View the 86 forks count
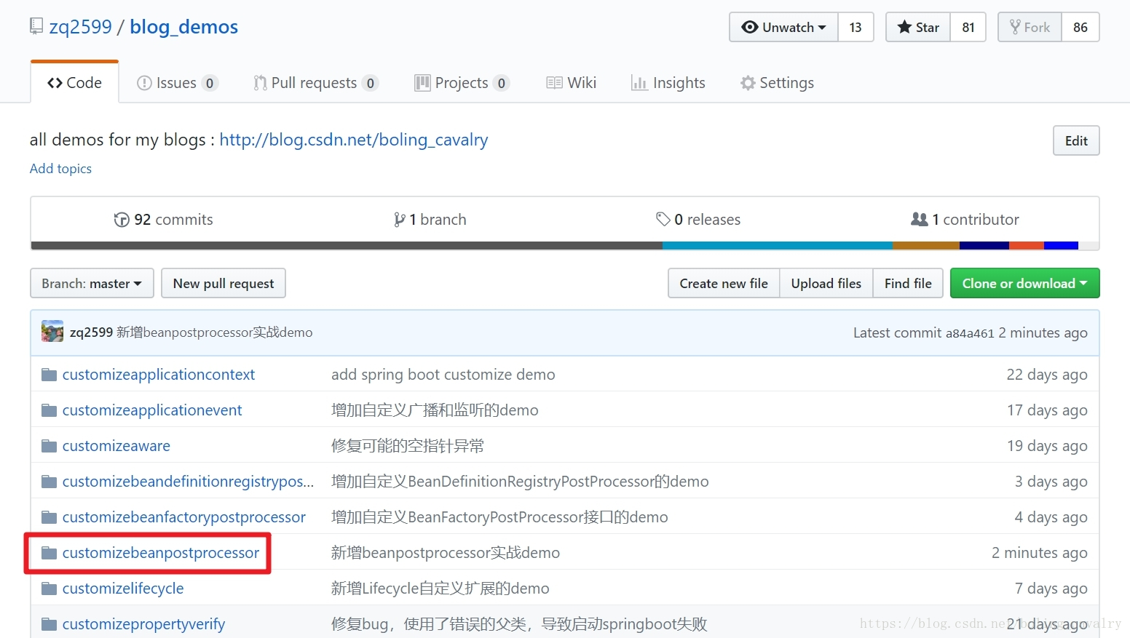 coord(1080,27)
